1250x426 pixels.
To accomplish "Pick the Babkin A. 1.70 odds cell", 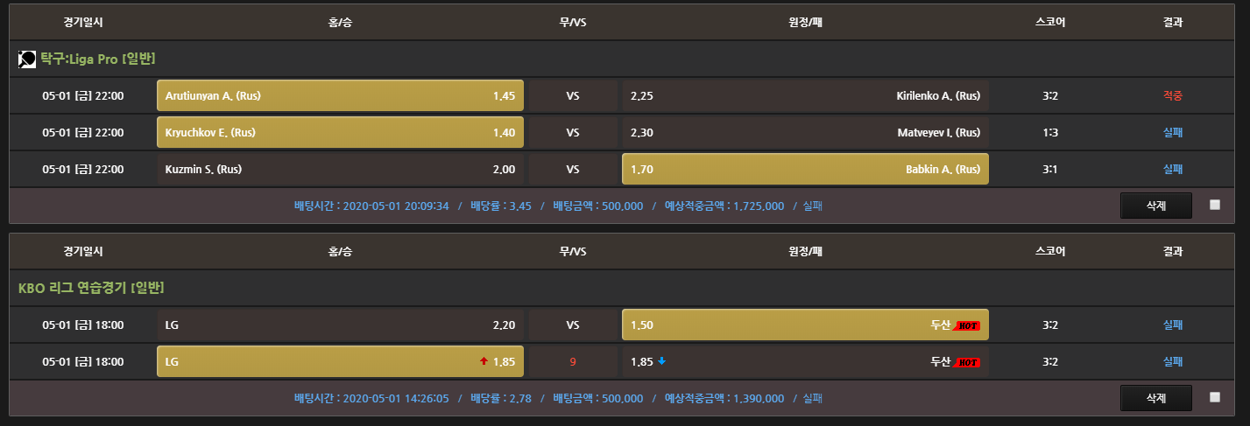I will click(x=805, y=169).
